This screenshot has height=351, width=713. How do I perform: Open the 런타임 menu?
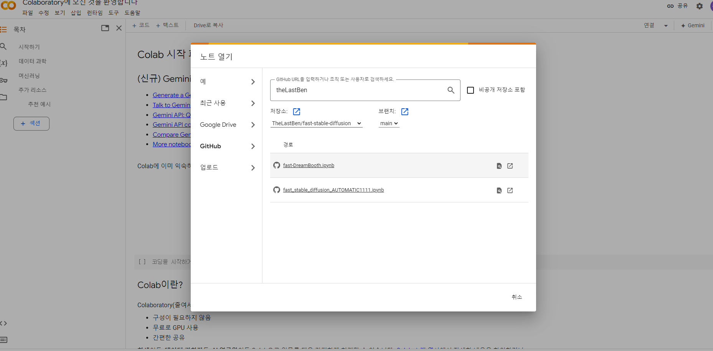tap(95, 13)
